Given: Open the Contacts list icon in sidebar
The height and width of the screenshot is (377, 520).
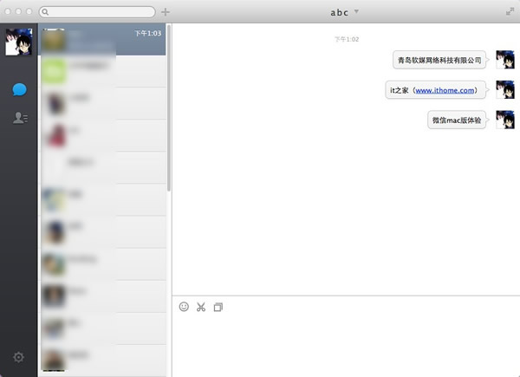Looking at the screenshot, I should point(19,118).
